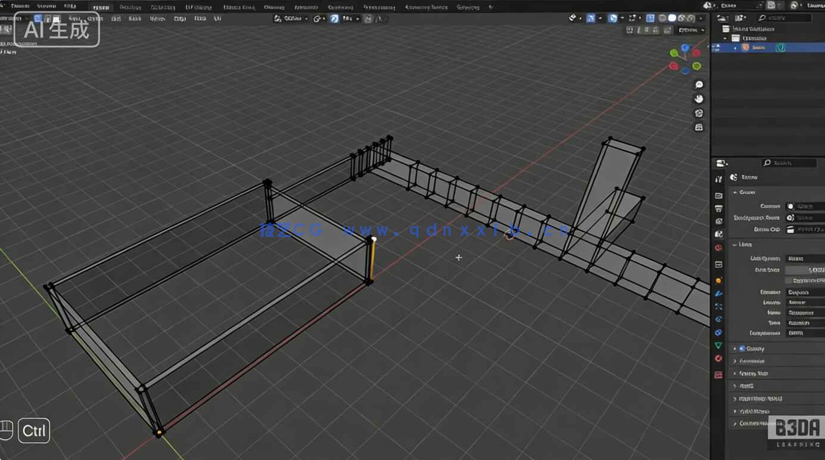
Task: Switch to the Modeling workspace tab
Action: (130, 7)
